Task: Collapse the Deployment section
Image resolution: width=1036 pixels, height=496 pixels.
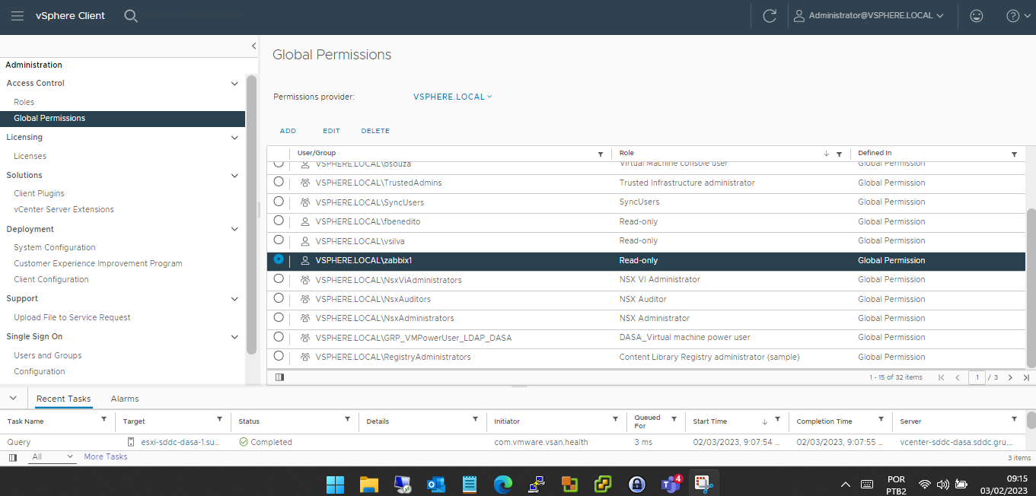Action: click(234, 229)
